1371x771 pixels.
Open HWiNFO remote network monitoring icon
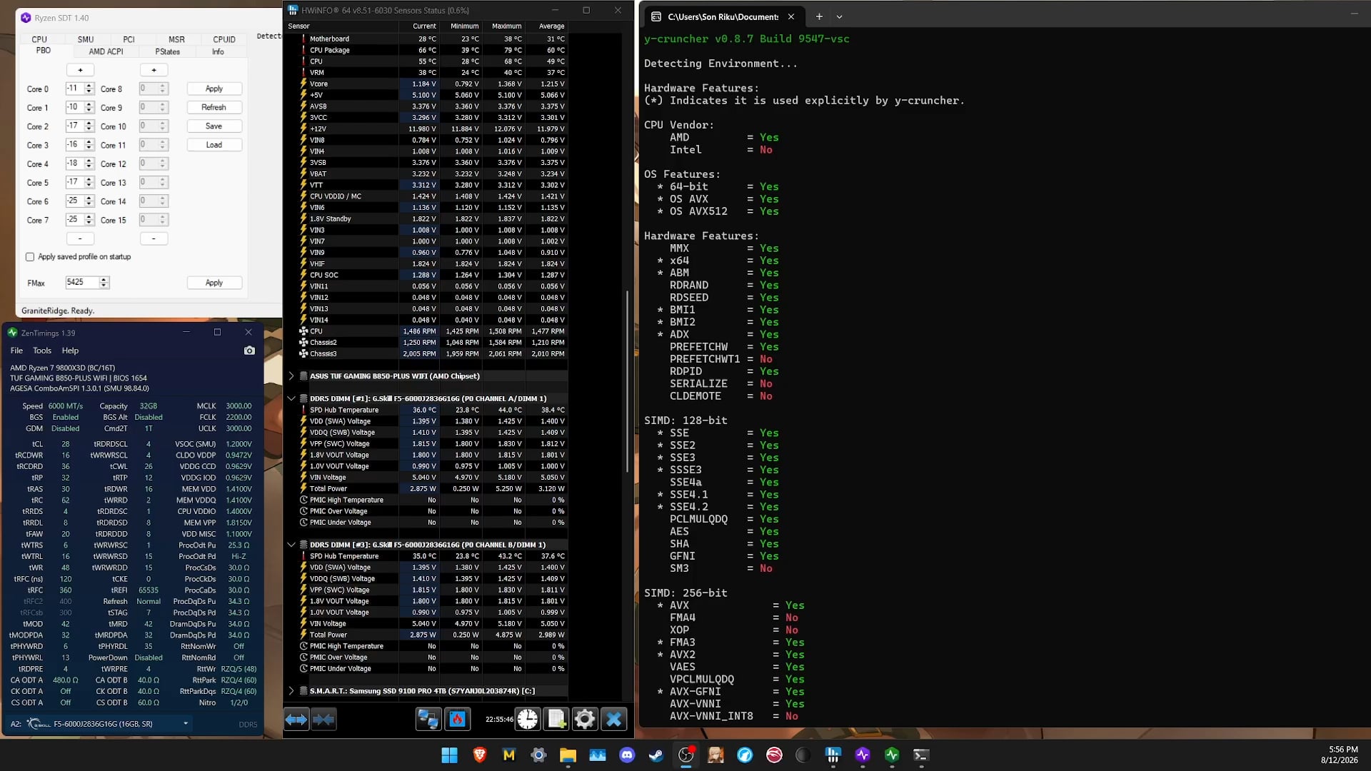click(x=428, y=719)
